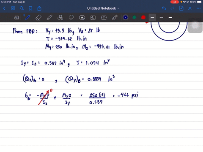The image size is (203, 152).
Task: Redo the last action
Action: pyautogui.click(x=173, y=8)
